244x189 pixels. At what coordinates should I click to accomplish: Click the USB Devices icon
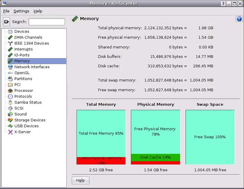[x=10, y=126]
